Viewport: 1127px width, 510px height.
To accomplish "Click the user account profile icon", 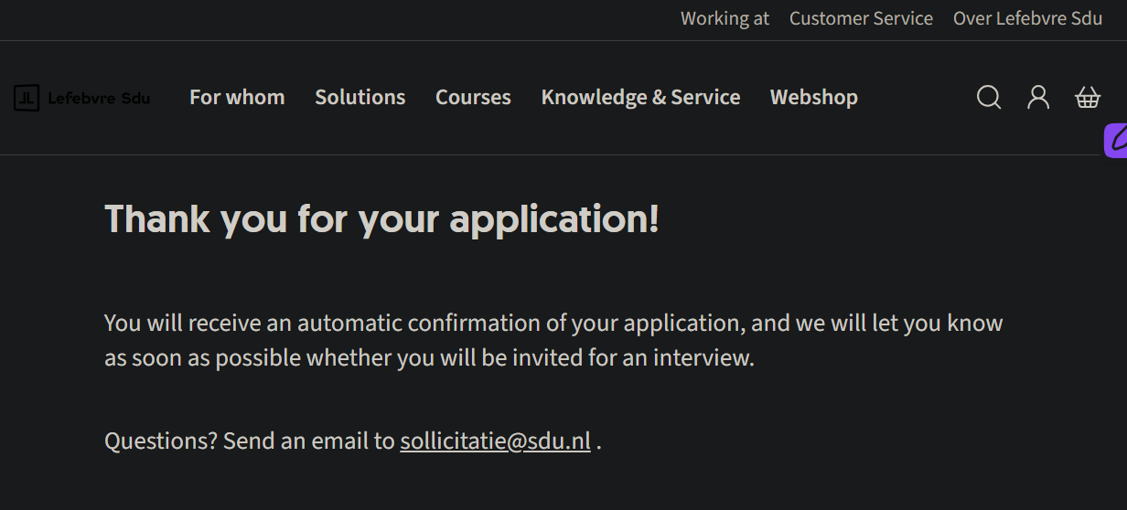I will point(1038,97).
